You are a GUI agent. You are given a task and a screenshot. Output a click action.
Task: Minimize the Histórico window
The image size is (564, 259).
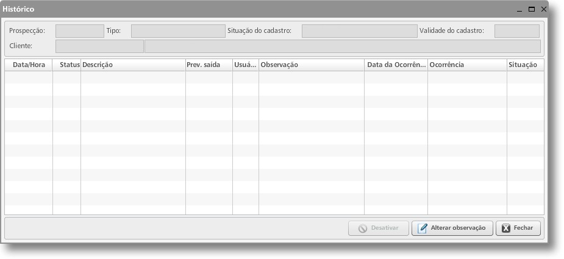point(519,10)
